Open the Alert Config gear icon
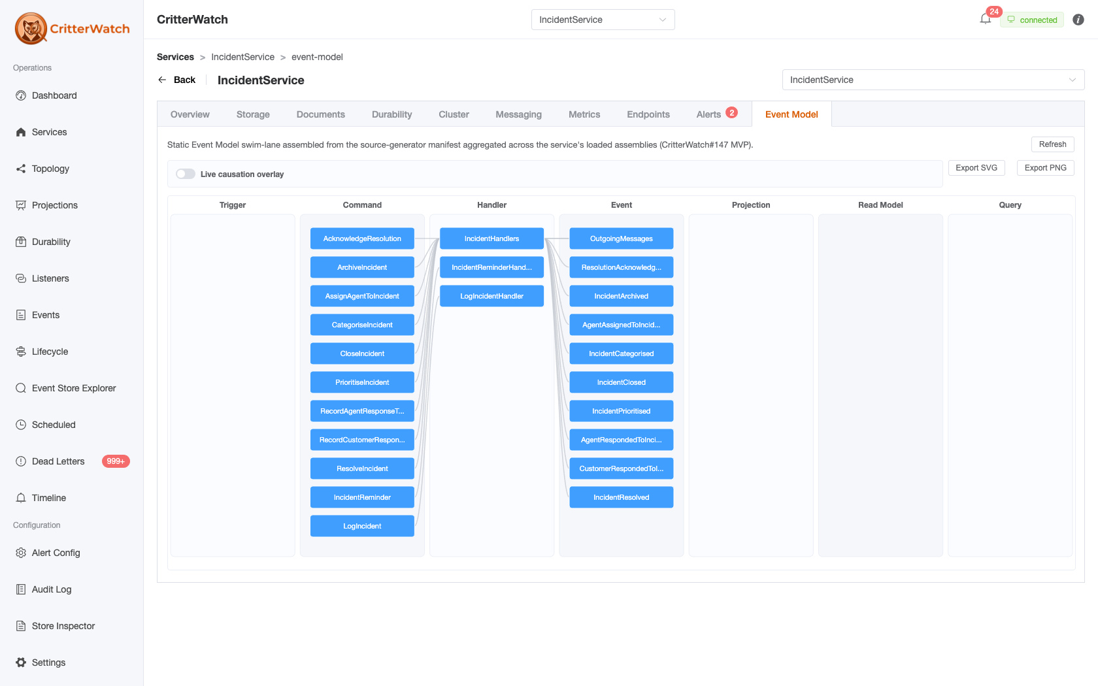 [21, 553]
